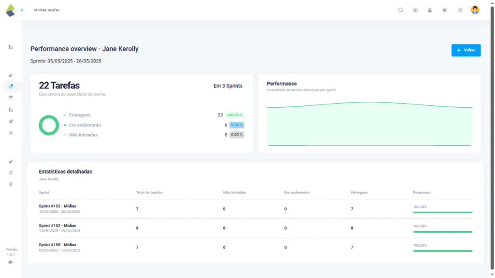This screenshot has height=278, width=495.
Task: Click total tasks value 8 for Sprint #152
Action: coord(137,228)
